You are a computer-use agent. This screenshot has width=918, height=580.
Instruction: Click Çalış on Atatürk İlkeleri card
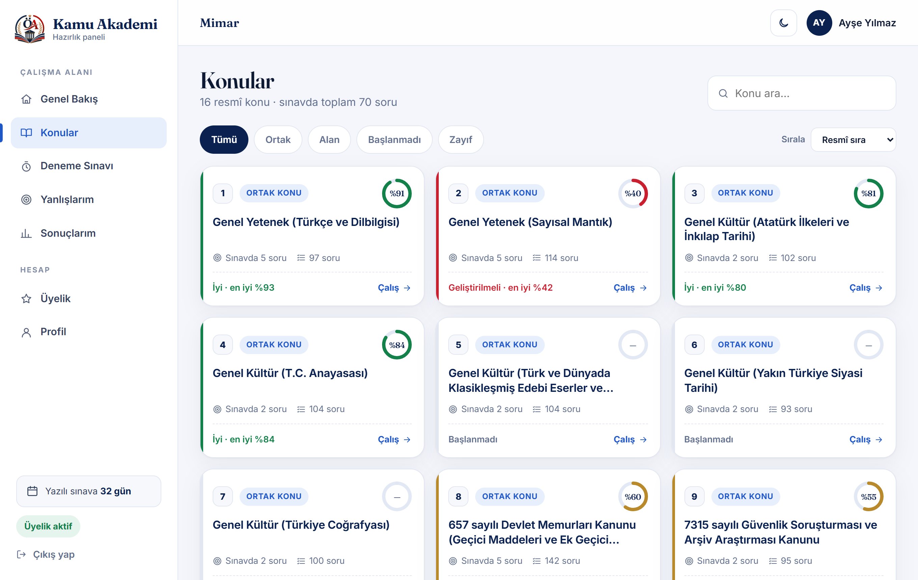866,288
